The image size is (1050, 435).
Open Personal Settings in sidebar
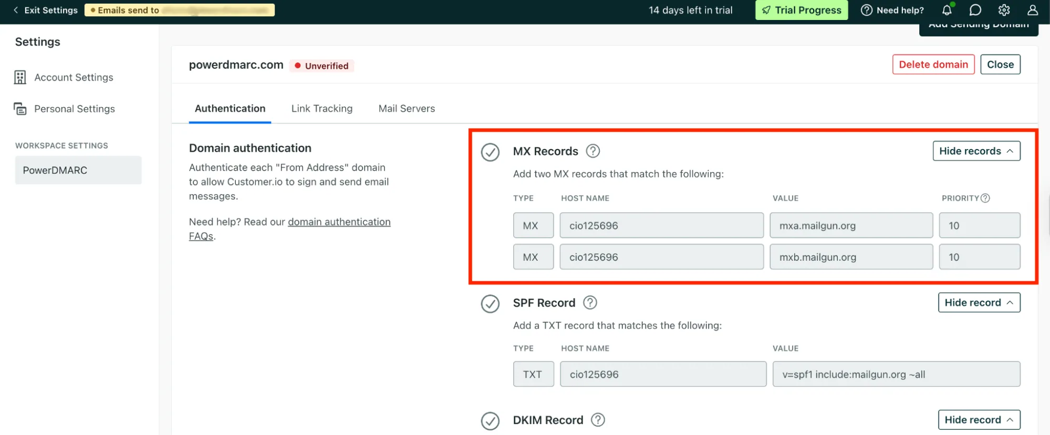click(x=74, y=109)
